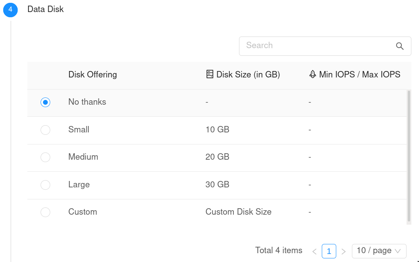
Task: Click the Custom Disk Size cell
Action: 238,212
